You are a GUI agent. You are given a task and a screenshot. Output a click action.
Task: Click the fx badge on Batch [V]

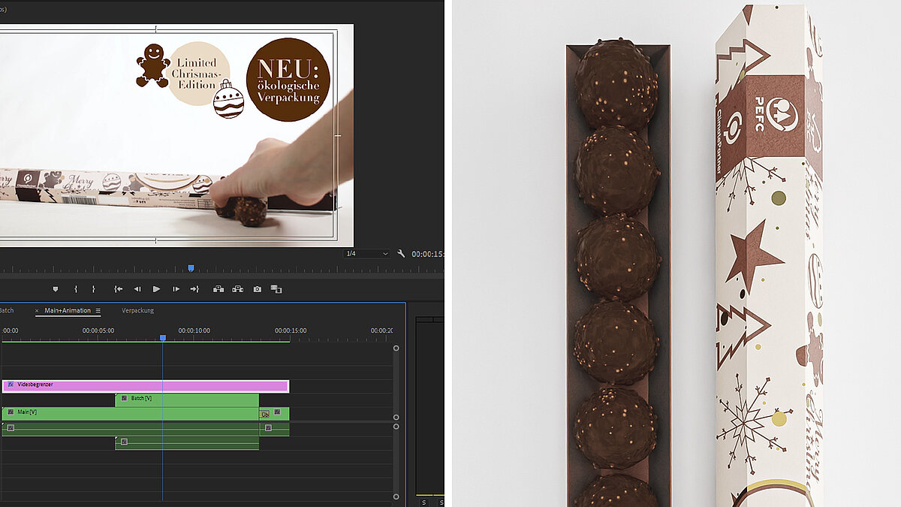(x=124, y=398)
